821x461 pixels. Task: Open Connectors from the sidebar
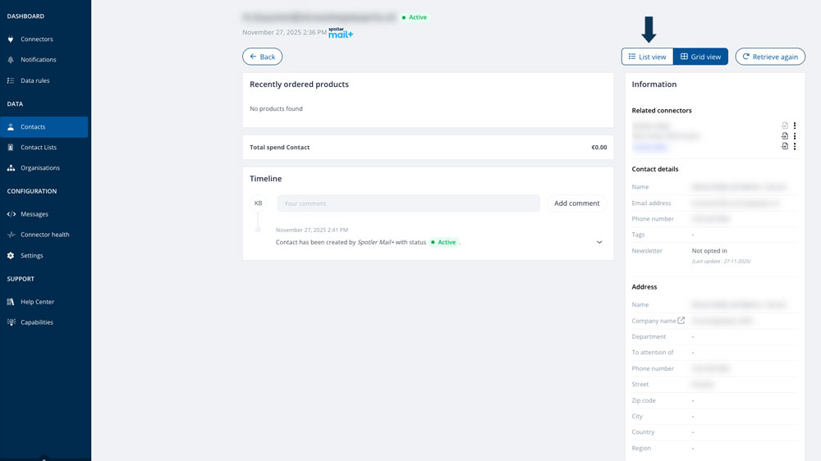click(x=37, y=39)
